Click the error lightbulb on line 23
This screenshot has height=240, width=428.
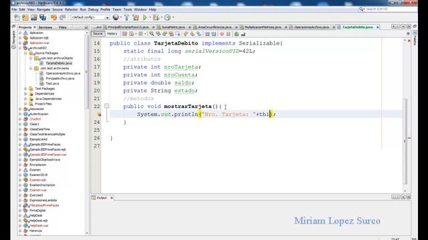click(99, 114)
